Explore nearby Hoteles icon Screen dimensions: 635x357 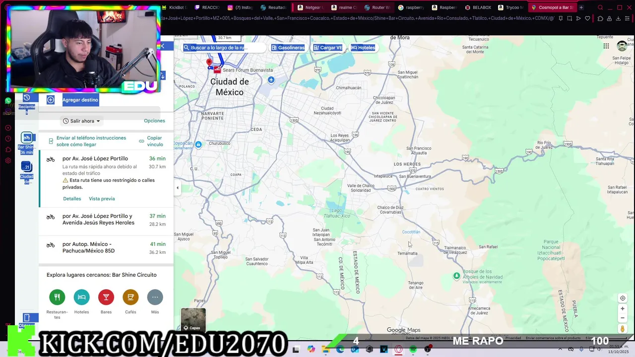tap(82, 297)
